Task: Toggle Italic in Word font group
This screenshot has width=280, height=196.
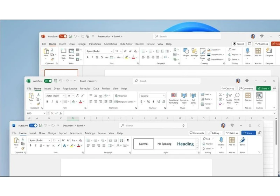Action: pyautogui.click(x=36, y=146)
